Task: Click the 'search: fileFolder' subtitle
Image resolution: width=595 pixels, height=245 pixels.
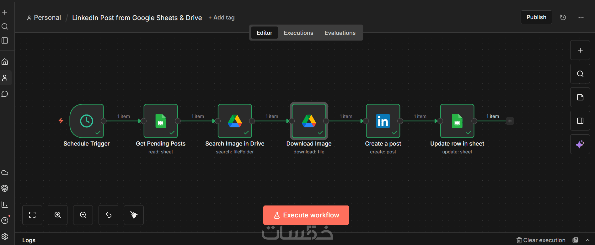Action: click(235, 152)
